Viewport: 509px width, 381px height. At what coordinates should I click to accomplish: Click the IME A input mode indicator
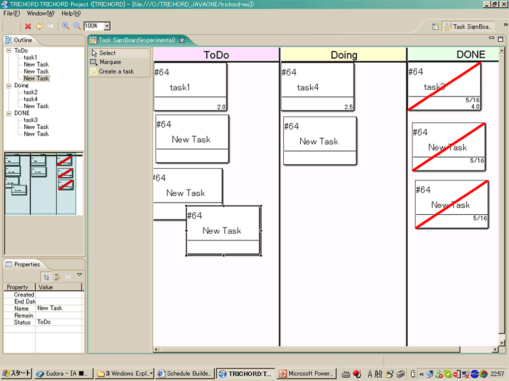tap(369, 374)
